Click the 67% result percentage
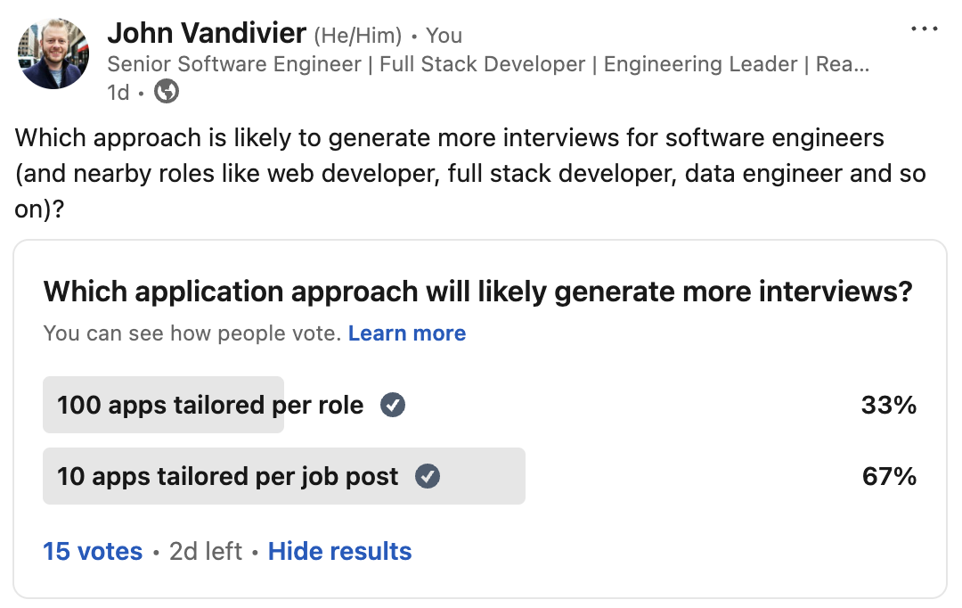The image size is (962, 608). tap(888, 476)
